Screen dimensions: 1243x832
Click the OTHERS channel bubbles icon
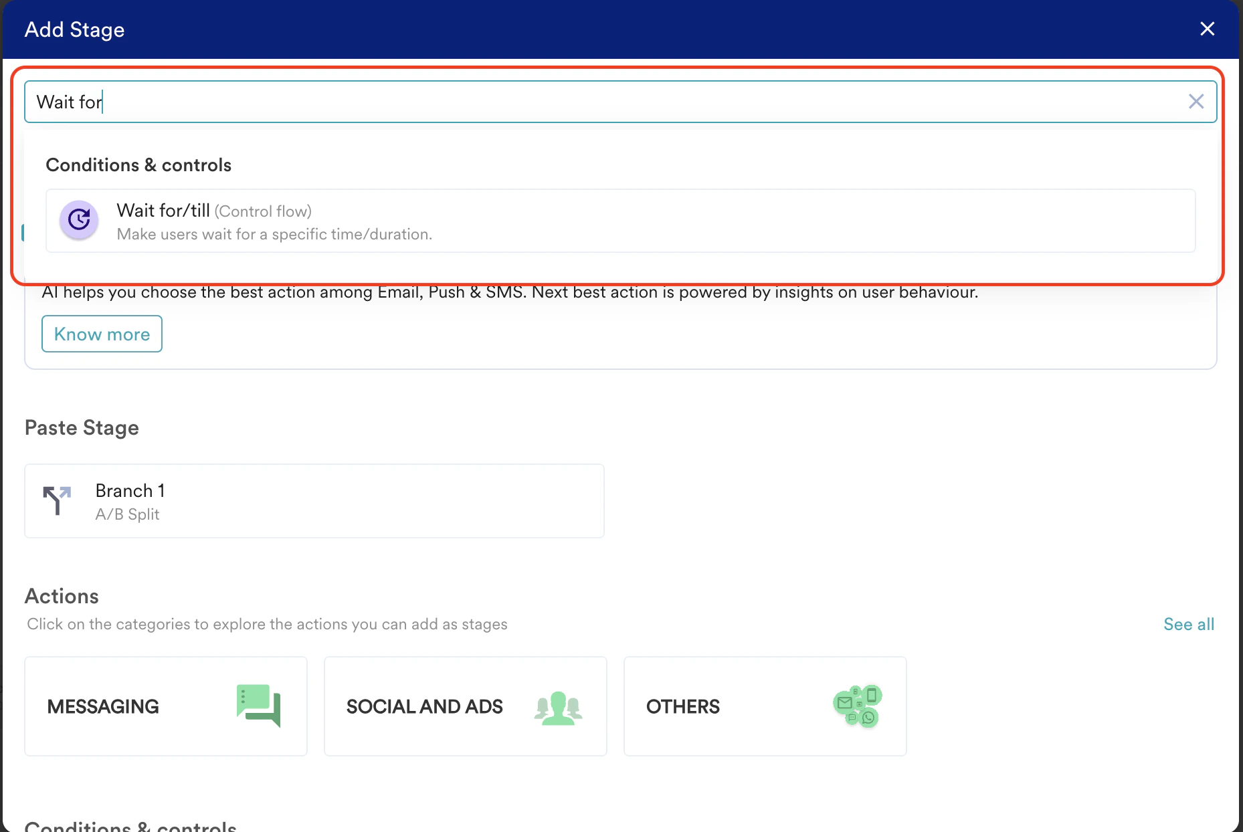pyautogui.click(x=858, y=706)
